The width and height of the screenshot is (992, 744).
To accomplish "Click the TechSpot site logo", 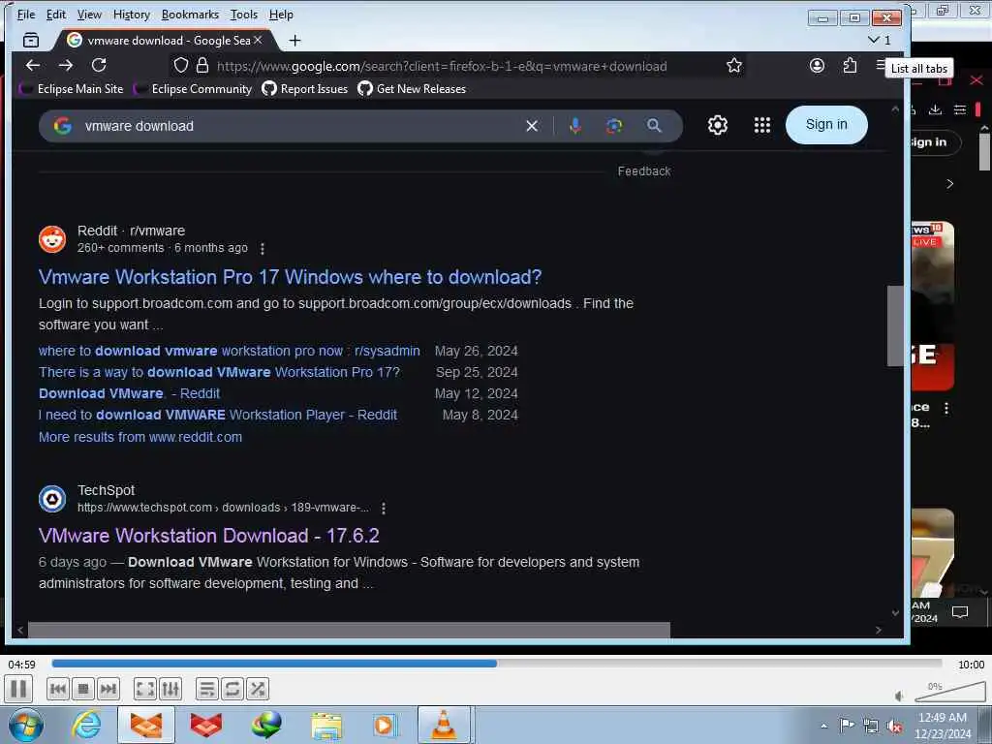I will click(52, 499).
